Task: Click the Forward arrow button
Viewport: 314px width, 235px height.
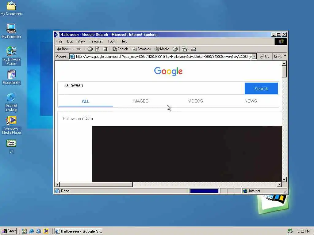Action: tap(79, 49)
